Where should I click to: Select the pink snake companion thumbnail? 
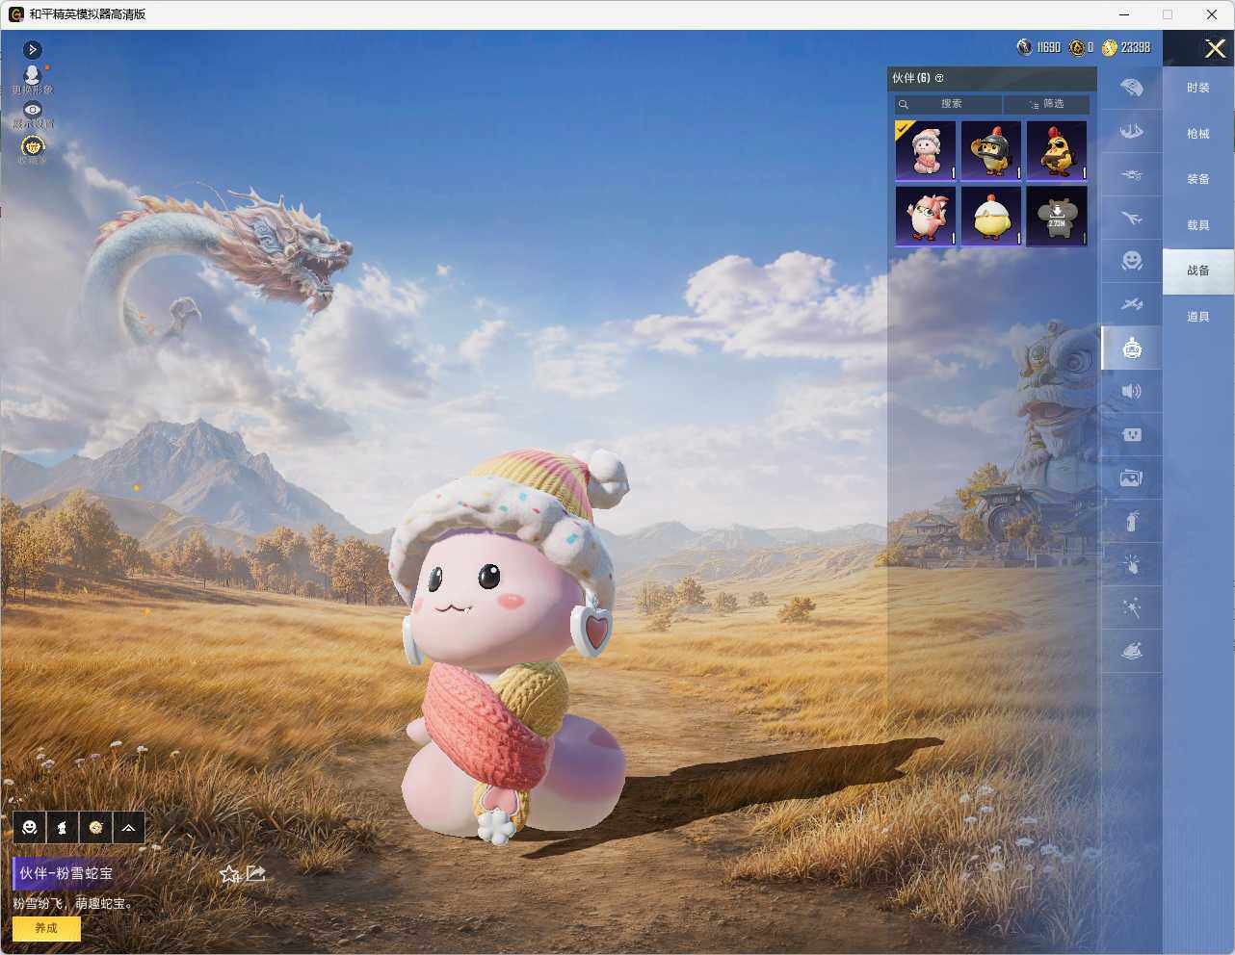pyautogui.click(x=926, y=150)
